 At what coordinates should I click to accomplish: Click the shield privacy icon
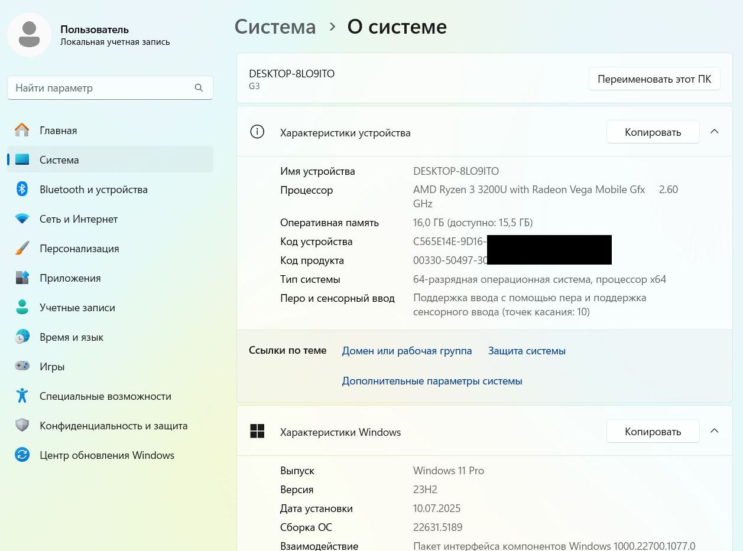(x=22, y=425)
